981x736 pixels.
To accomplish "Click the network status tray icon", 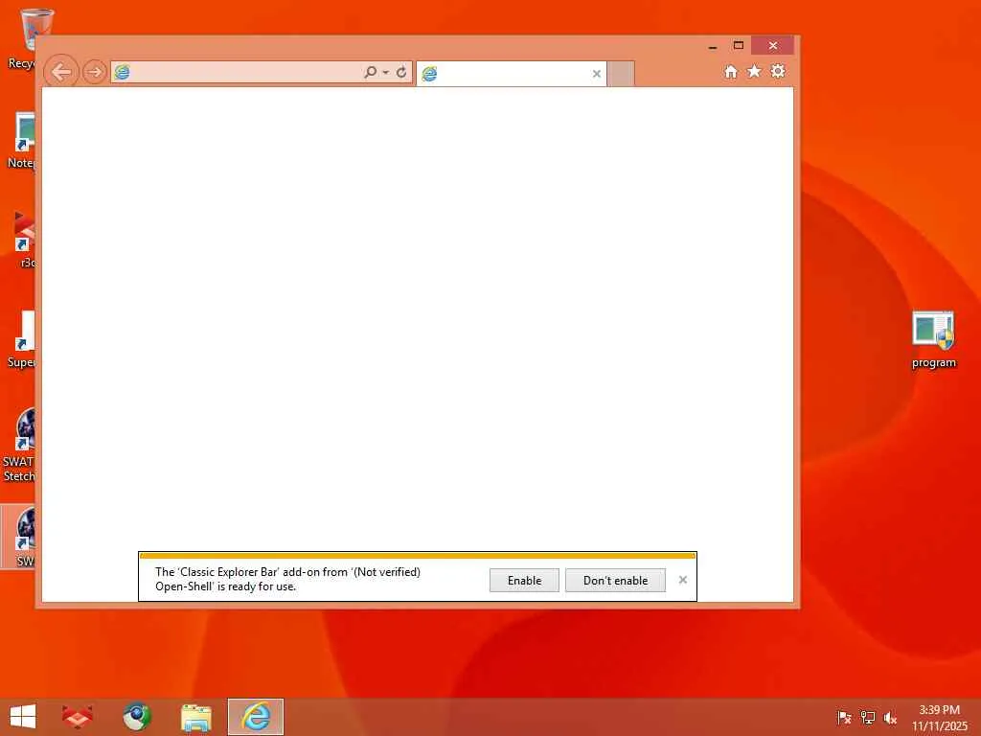I will [x=868, y=717].
